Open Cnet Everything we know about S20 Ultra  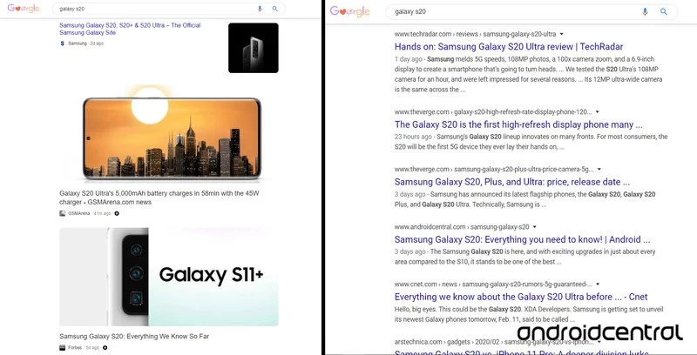(x=521, y=297)
